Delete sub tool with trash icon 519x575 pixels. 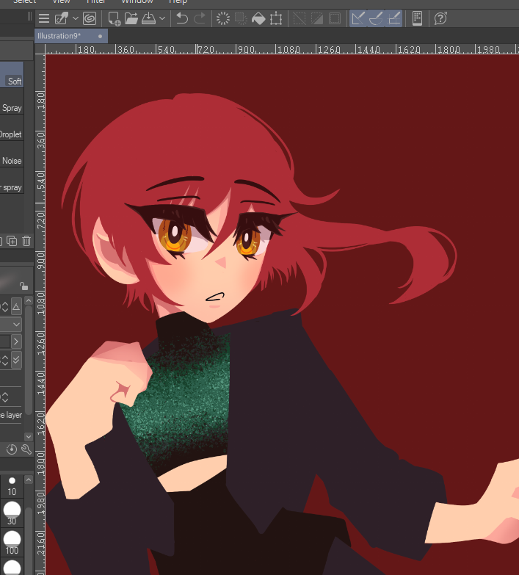(x=26, y=241)
